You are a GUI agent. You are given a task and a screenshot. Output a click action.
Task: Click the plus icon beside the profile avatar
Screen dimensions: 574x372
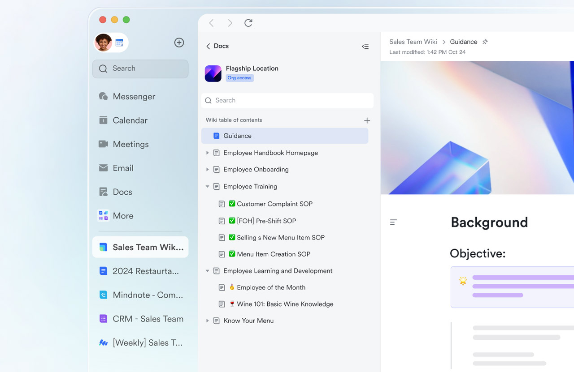pyautogui.click(x=179, y=43)
